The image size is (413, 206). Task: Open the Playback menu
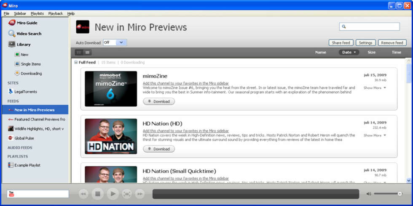56,13
